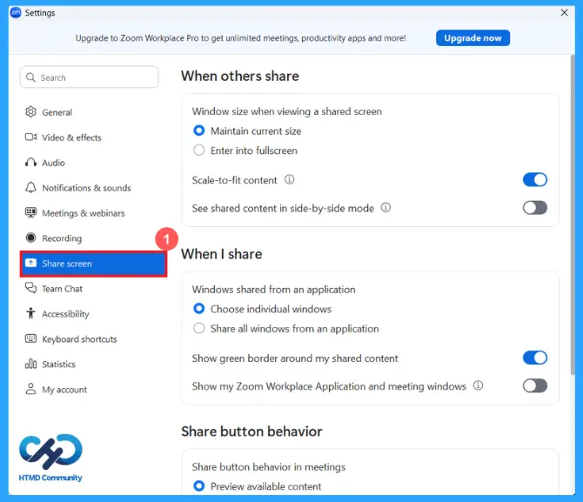Open Share screen settings label
583x502 pixels.
pos(67,264)
